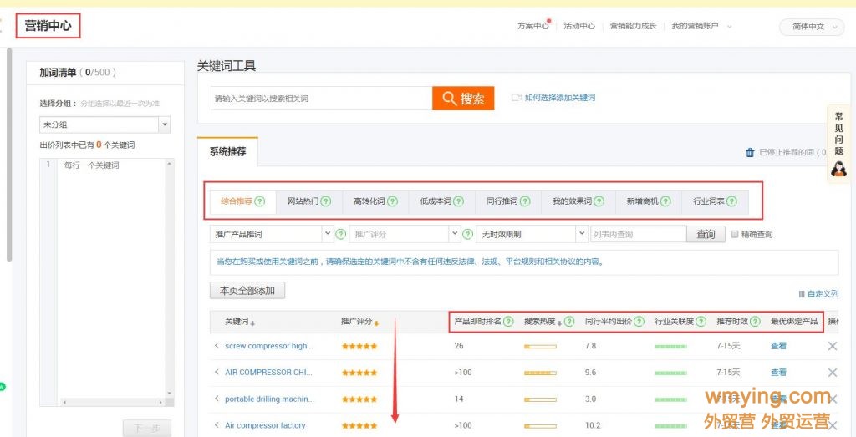Open the screw compressor high keyword link
Screen dimensions: 856x437
click(x=269, y=346)
